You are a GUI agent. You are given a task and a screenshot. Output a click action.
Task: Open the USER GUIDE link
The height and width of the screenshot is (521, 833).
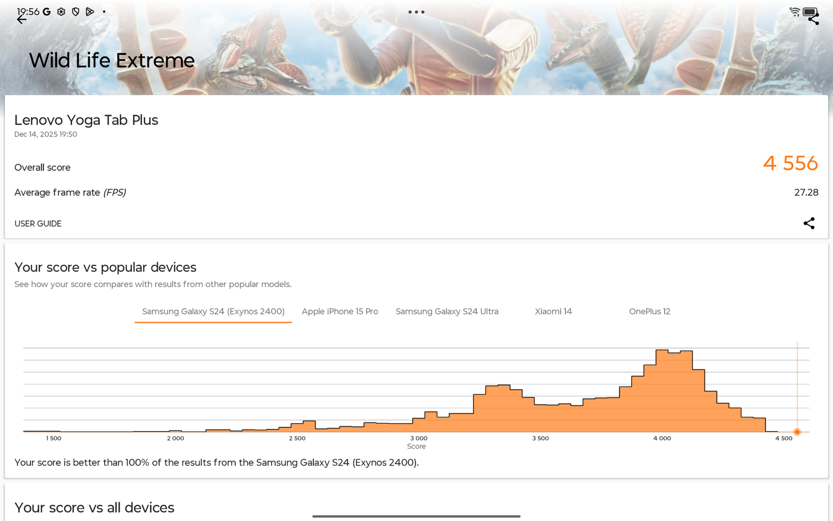[x=38, y=224]
